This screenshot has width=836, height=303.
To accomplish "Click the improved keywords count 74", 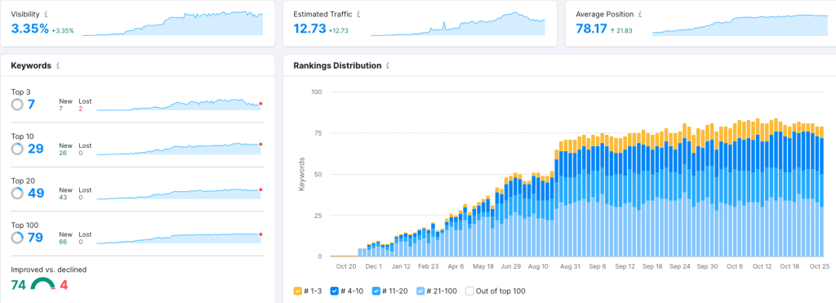I will tap(18, 285).
